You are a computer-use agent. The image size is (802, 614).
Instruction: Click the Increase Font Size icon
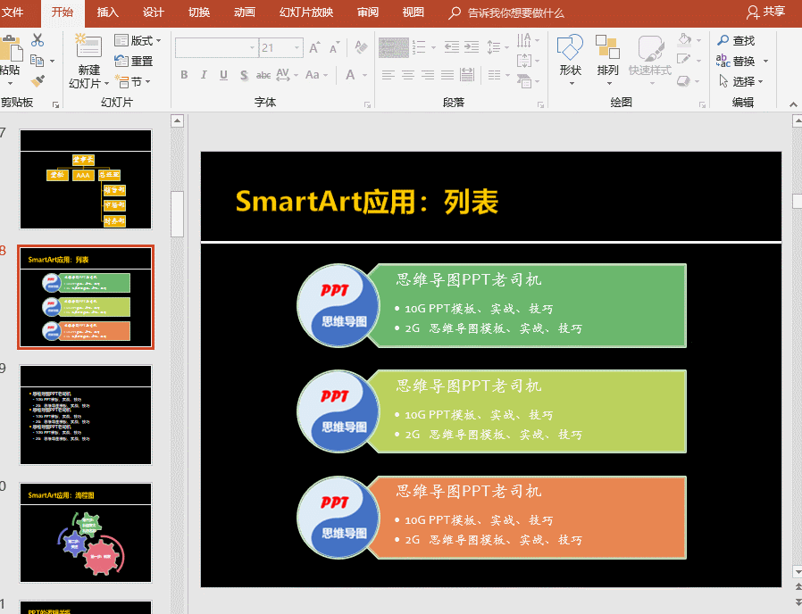(315, 47)
